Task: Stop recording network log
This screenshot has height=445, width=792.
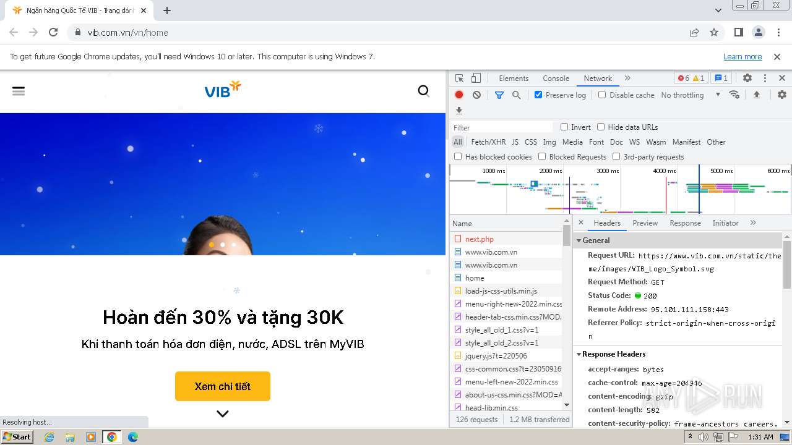Action: (459, 95)
